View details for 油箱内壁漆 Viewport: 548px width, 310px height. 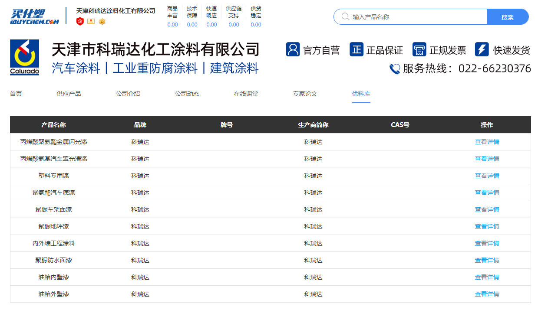click(487, 277)
